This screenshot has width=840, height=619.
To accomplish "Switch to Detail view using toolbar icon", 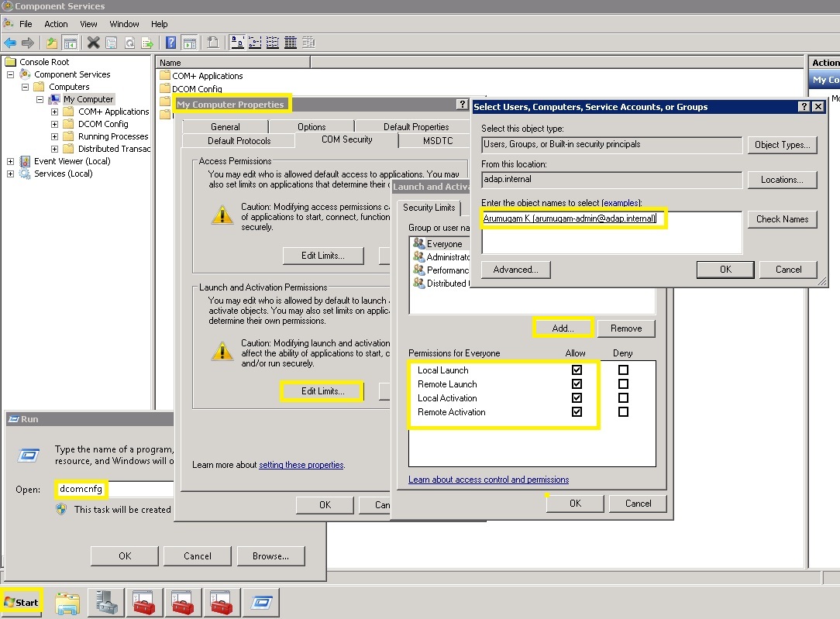I will [291, 43].
